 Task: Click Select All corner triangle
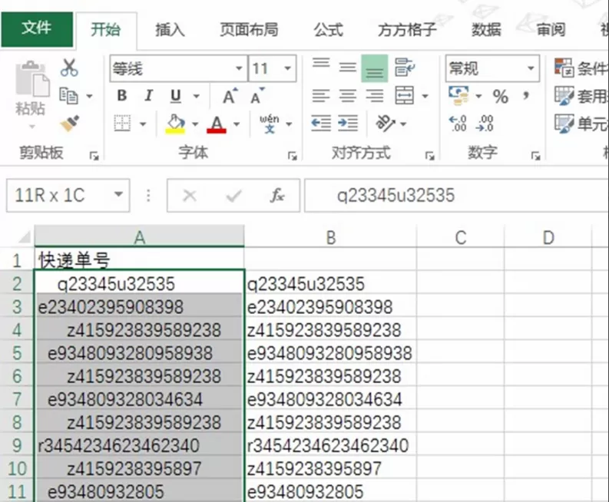[x=24, y=237]
